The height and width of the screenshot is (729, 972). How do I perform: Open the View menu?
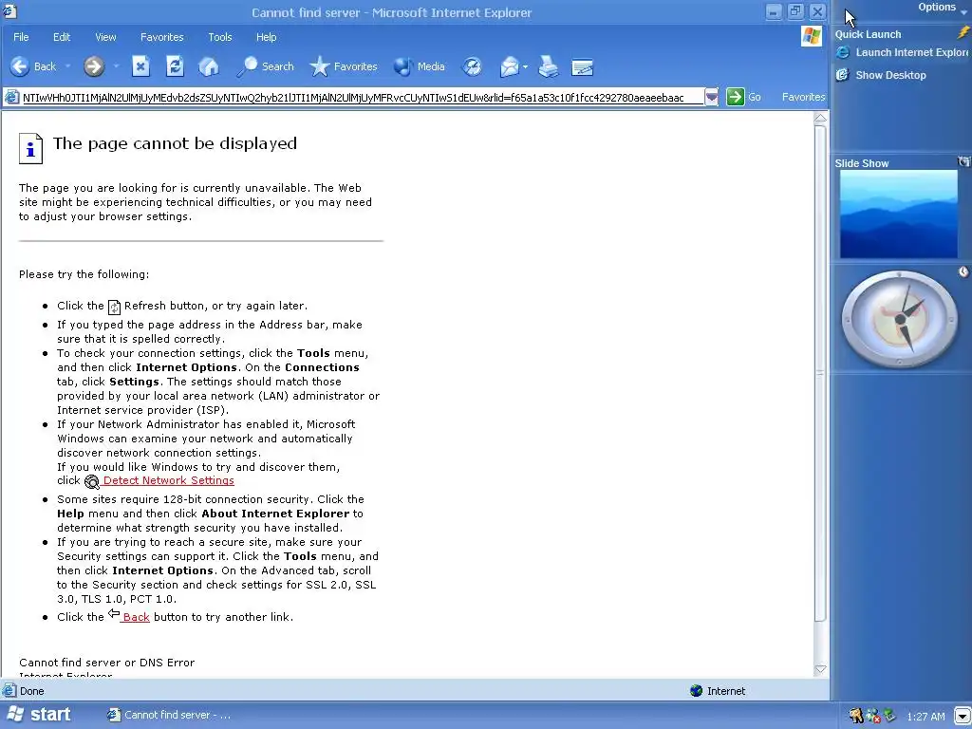click(x=105, y=37)
